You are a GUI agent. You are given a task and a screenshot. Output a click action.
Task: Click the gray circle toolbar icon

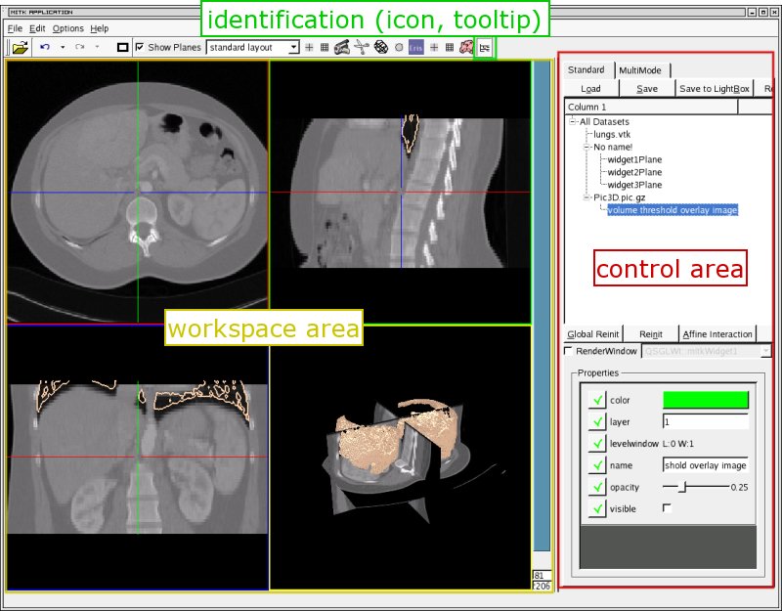tap(399, 47)
